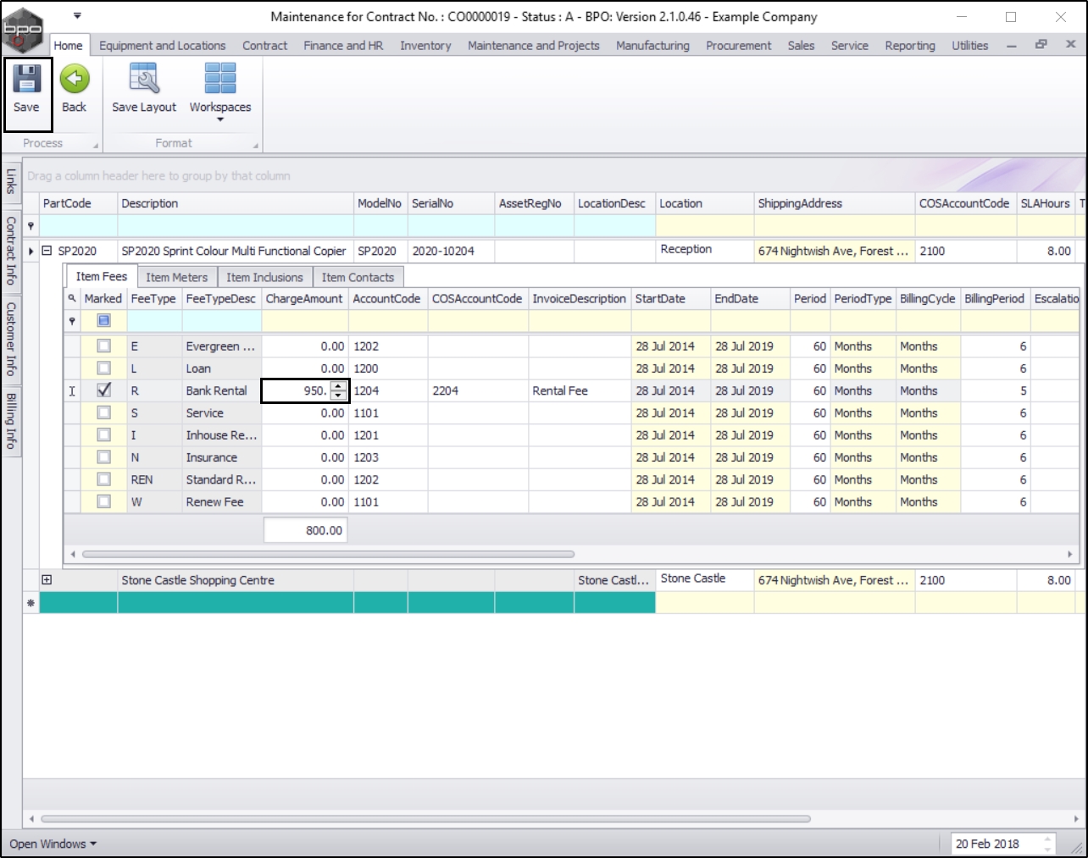
Task: Collapse the SP2020 row details
Action: pyautogui.click(x=47, y=251)
